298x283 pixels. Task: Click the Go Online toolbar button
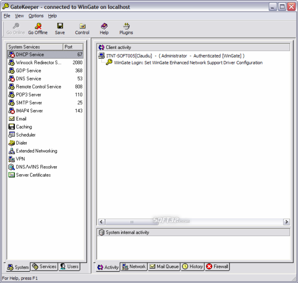[x=16, y=29]
